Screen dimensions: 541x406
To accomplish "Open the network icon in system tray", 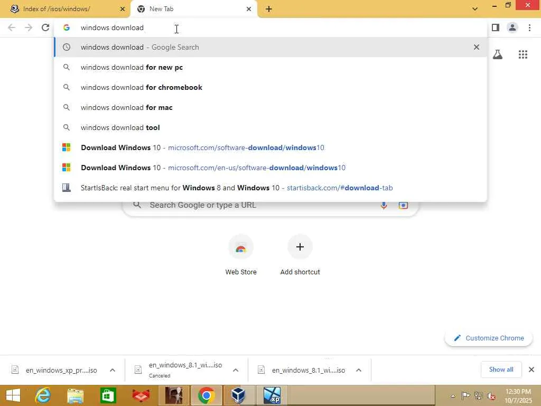I will point(478,395).
